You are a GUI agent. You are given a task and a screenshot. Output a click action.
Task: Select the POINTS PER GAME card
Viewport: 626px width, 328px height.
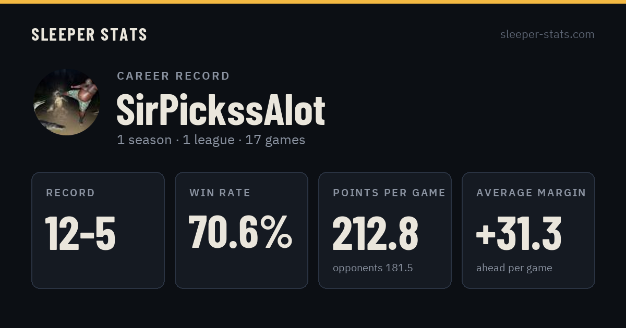(x=385, y=230)
